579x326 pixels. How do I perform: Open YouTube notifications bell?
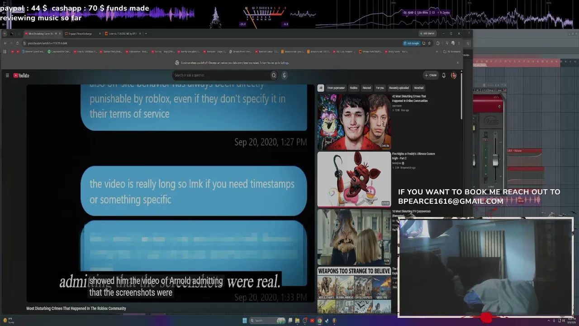pos(444,75)
